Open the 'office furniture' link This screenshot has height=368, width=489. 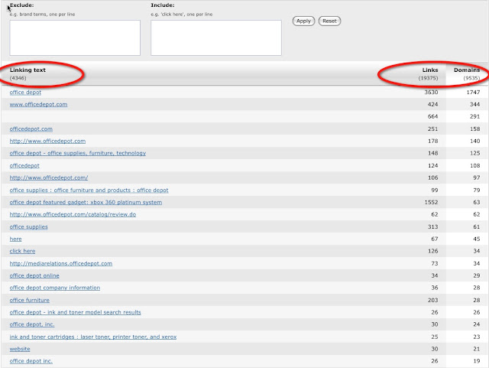[29, 300]
